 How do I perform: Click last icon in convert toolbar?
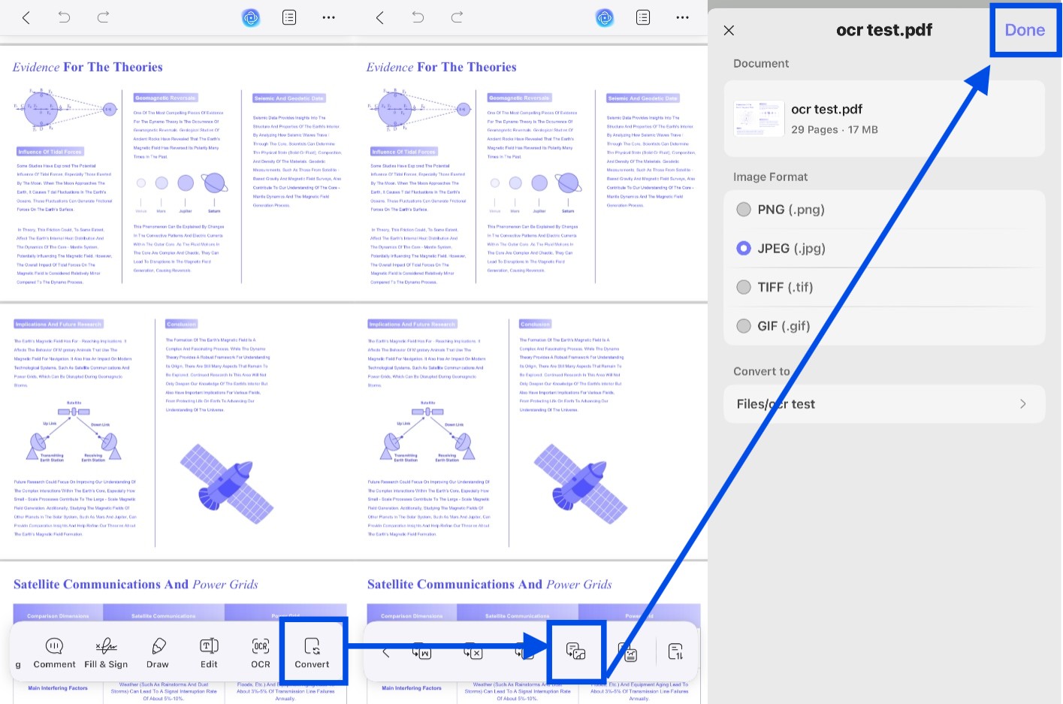(675, 652)
